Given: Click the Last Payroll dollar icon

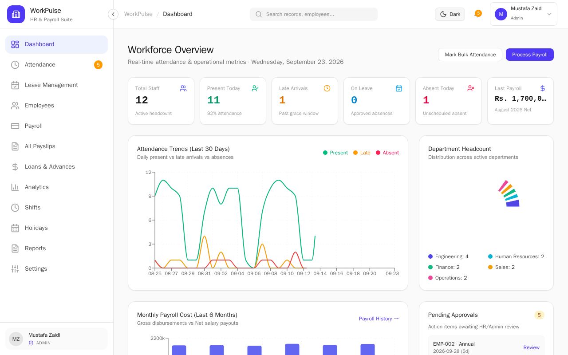Looking at the screenshot, I should click(543, 88).
